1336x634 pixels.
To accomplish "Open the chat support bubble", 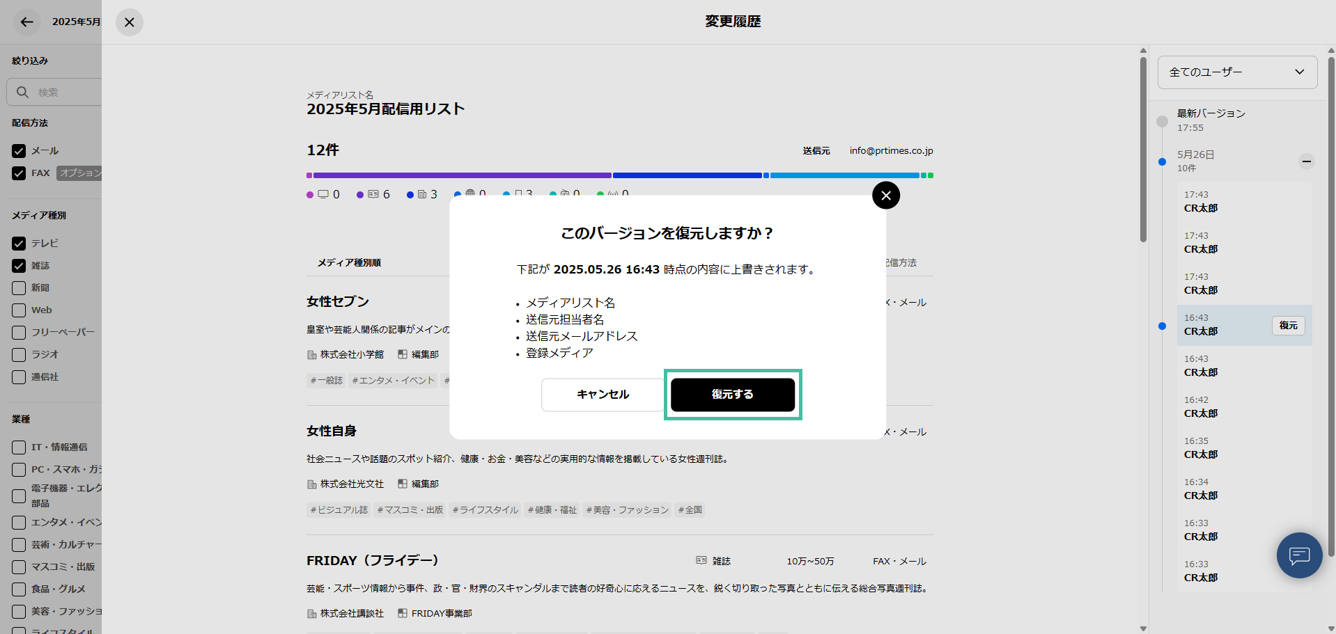I will point(1299,555).
